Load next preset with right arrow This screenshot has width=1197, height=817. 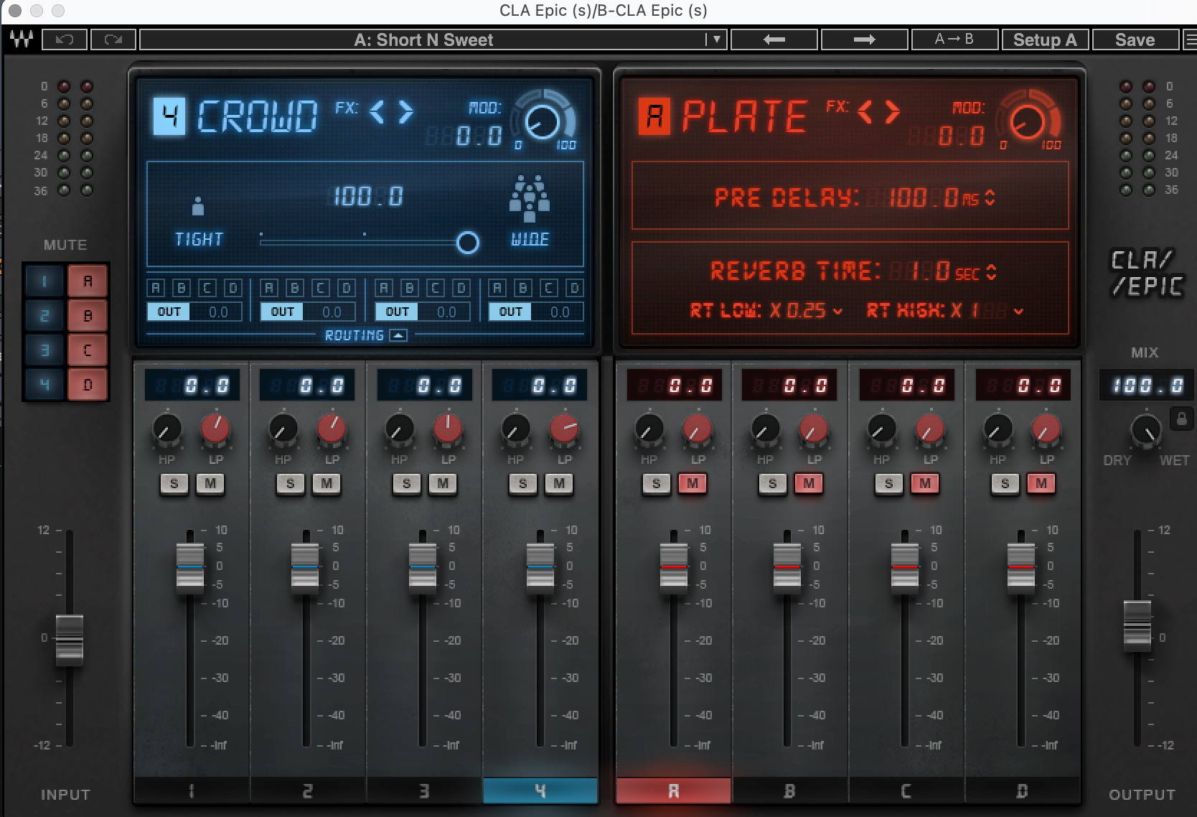864,39
